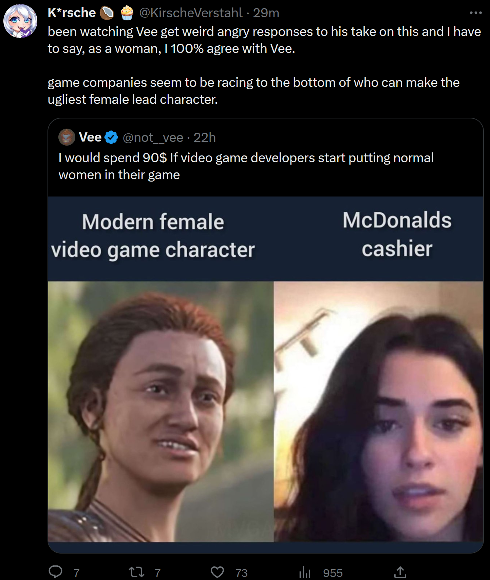This screenshot has height=580, width=490.
Task: Open the video game character image half
Action: point(161,411)
